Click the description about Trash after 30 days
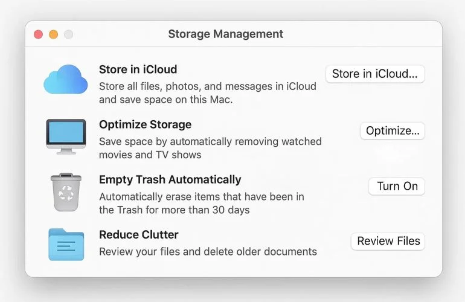The height and width of the screenshot is (302, 465). pos(201,204)
